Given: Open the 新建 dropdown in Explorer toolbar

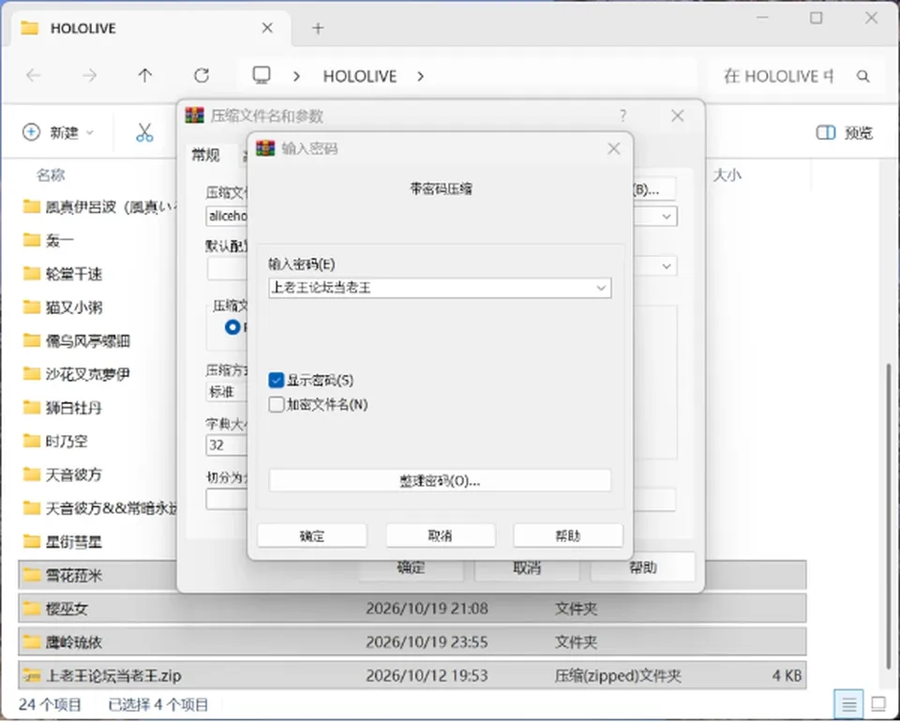Looking at the screenshot, I should [x=58, y=132].
